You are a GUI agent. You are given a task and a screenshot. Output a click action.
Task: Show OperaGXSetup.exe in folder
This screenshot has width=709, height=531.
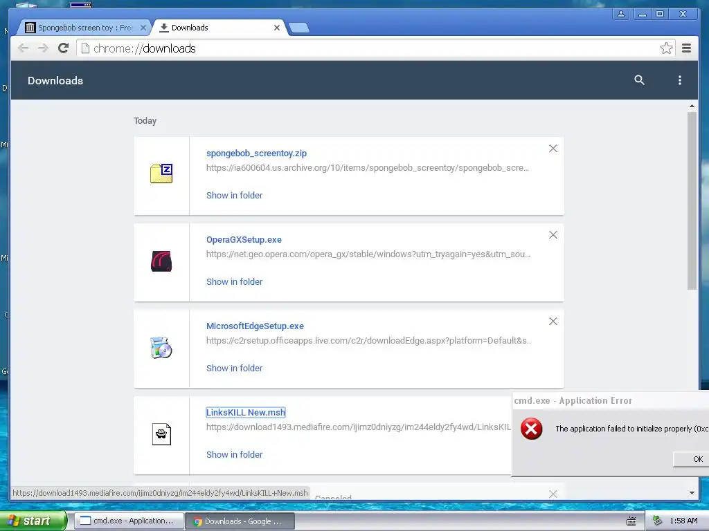click(x=234, y=282)
